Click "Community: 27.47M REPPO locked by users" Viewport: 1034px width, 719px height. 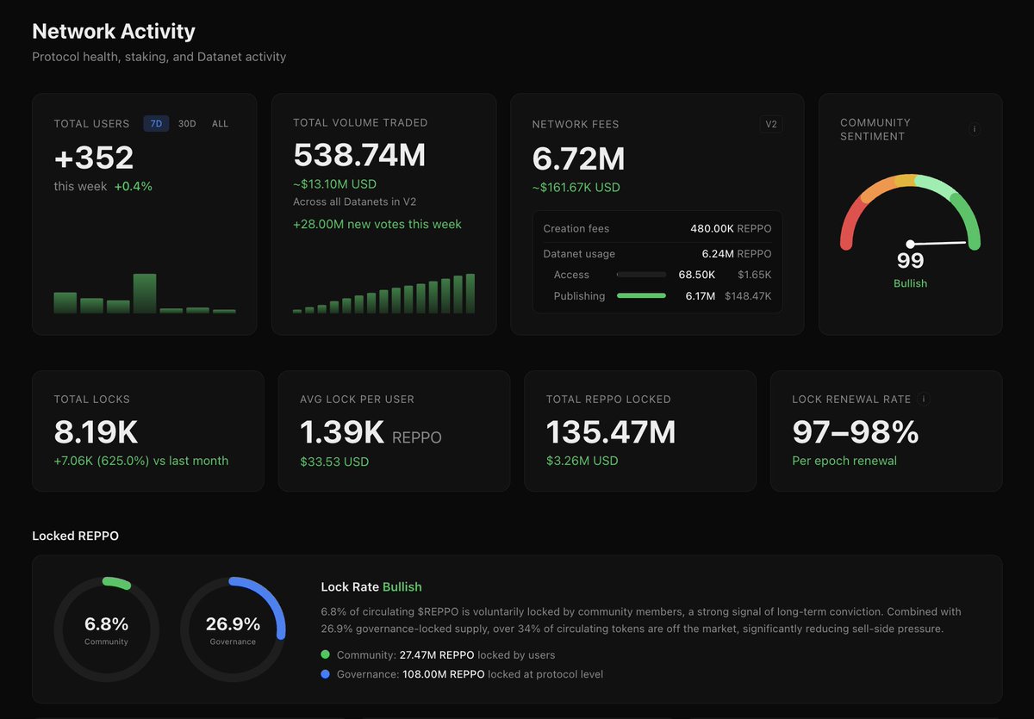[x=445, y=654]
